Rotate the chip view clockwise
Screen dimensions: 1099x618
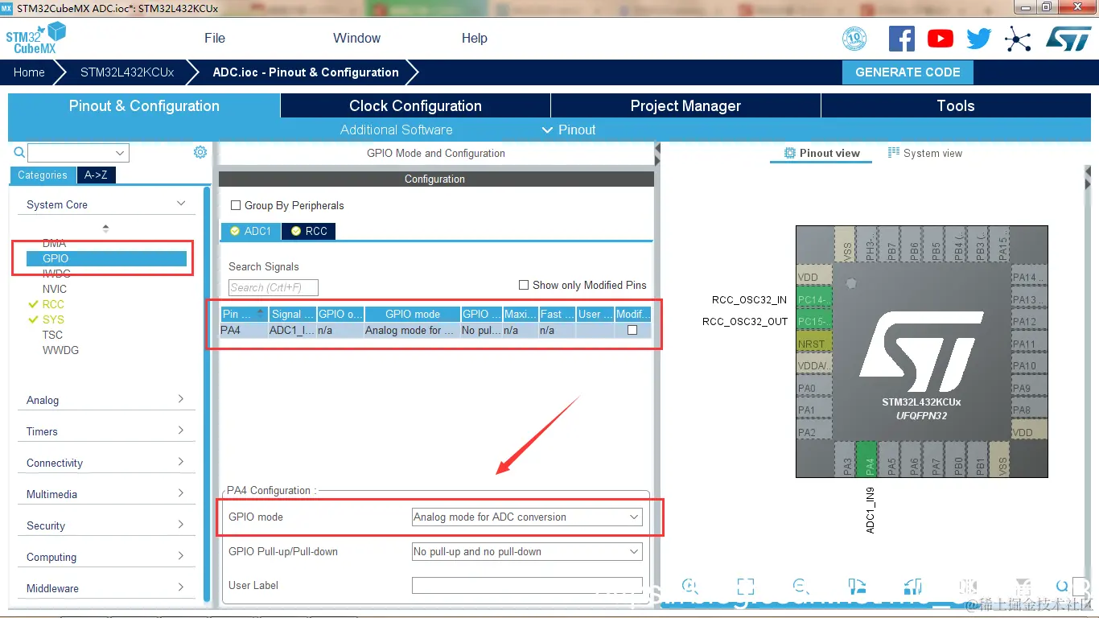point(856,586)
